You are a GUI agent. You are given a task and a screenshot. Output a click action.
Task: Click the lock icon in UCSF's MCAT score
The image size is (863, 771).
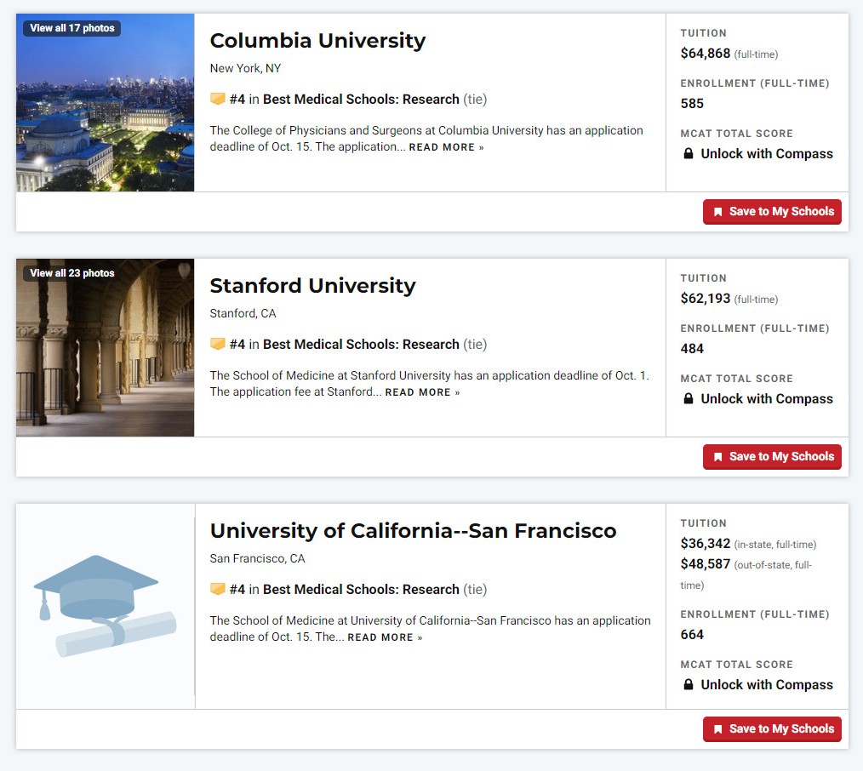tap(688, 684)
